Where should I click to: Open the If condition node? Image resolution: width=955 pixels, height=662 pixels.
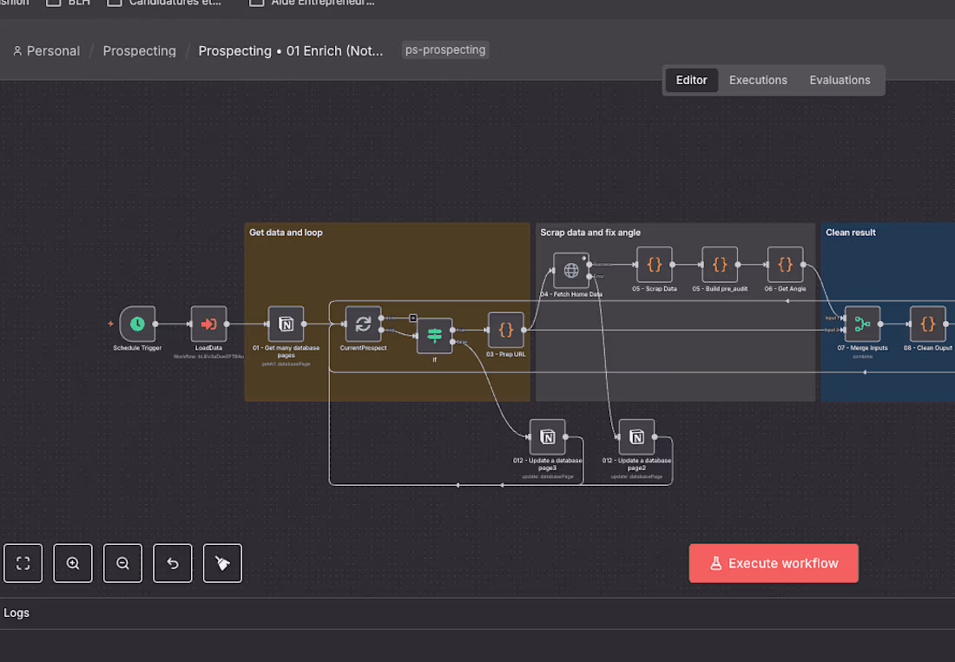(433, 336)
